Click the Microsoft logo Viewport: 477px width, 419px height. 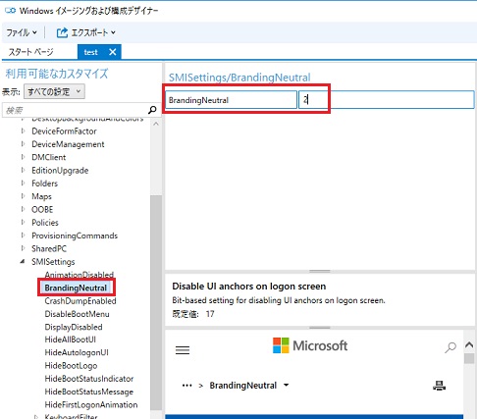point(310,345)
